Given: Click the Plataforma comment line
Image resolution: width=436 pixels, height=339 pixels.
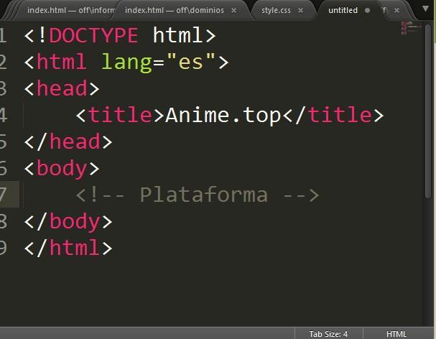Looking at the screenshot, I should coord(197,195).
